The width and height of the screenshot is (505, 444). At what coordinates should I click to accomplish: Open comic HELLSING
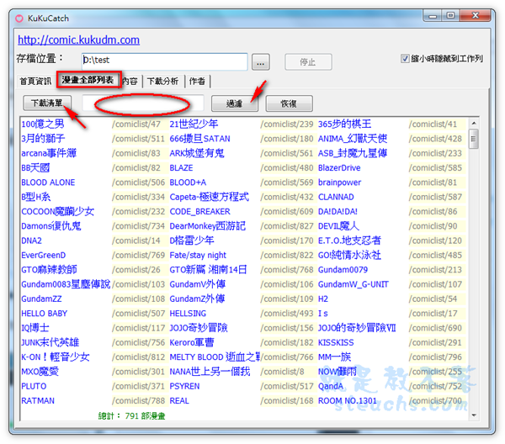(x=188, y=314)
